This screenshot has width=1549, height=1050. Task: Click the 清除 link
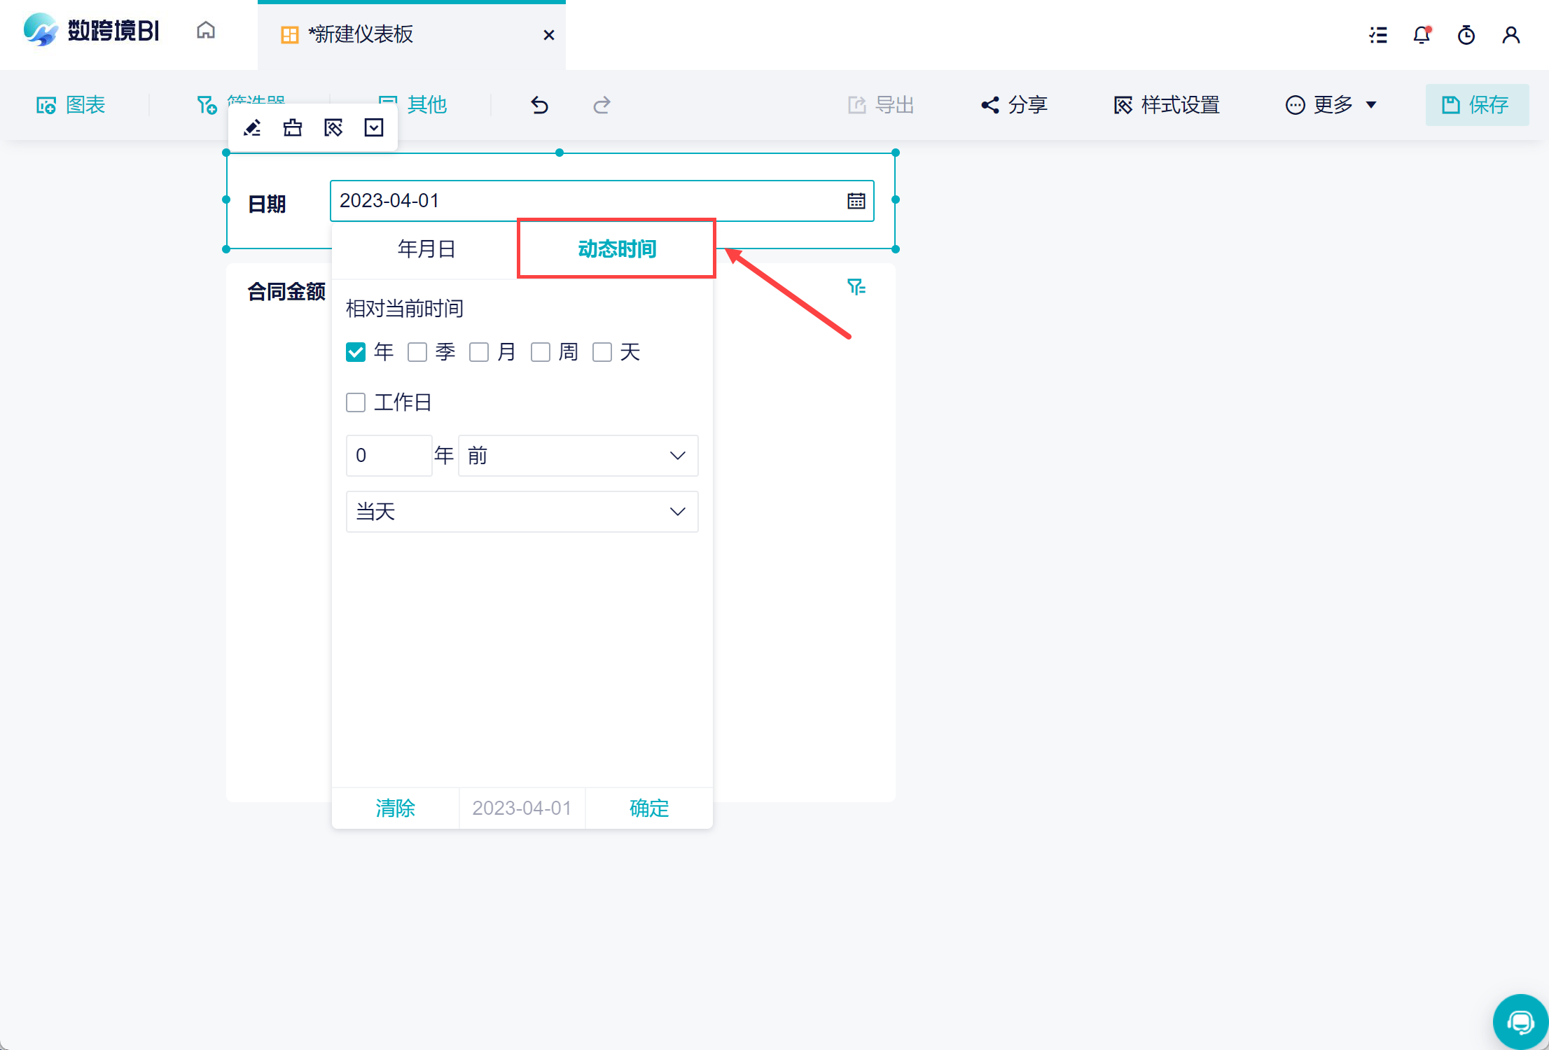[395, 808]
